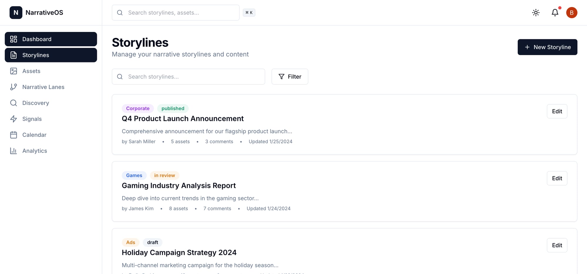Click the Storylines page heading

point(140,42)
